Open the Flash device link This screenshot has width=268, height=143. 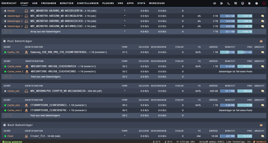[x=10, y=136]
